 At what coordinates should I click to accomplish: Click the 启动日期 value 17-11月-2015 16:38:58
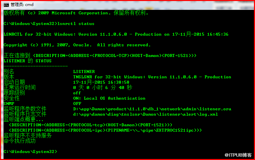pos(101,82)
